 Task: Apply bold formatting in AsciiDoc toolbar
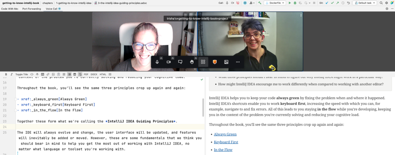pyautogui.click(x=6, y=74)
